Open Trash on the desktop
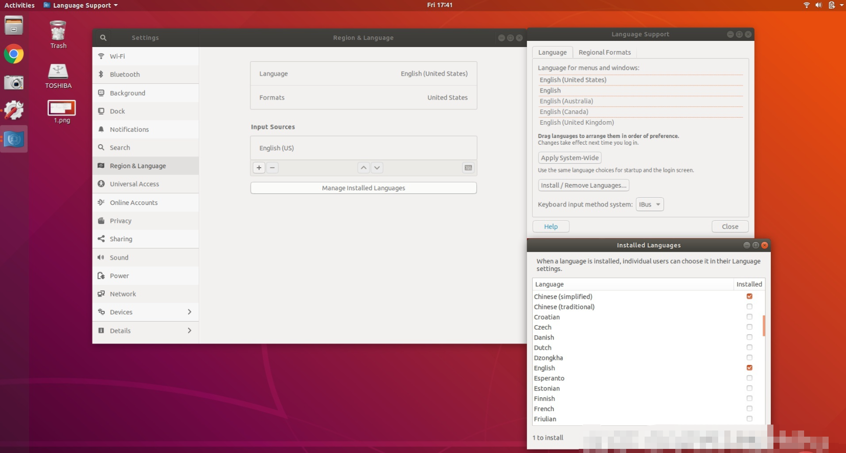The width and height of the screenshot is (846, 453). [x=58, y=34]
